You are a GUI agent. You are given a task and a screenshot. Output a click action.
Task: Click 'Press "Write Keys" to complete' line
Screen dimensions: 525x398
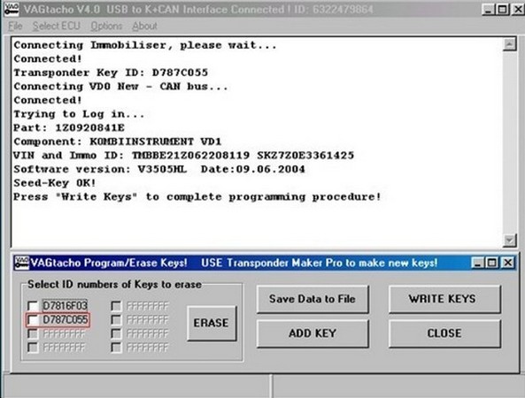[197, 196]
